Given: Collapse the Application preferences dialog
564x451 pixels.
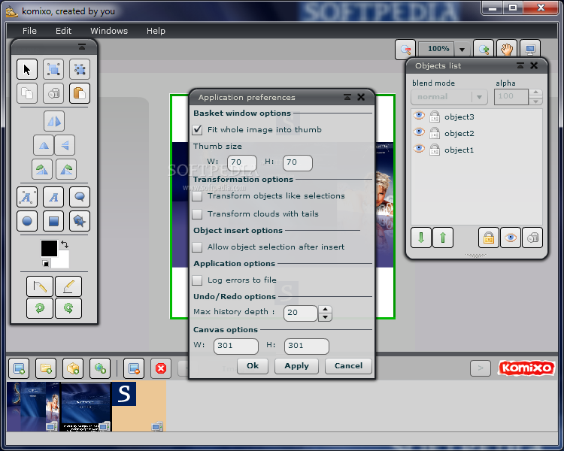Looking at the screenshot, I should click(x=347, y=97).
